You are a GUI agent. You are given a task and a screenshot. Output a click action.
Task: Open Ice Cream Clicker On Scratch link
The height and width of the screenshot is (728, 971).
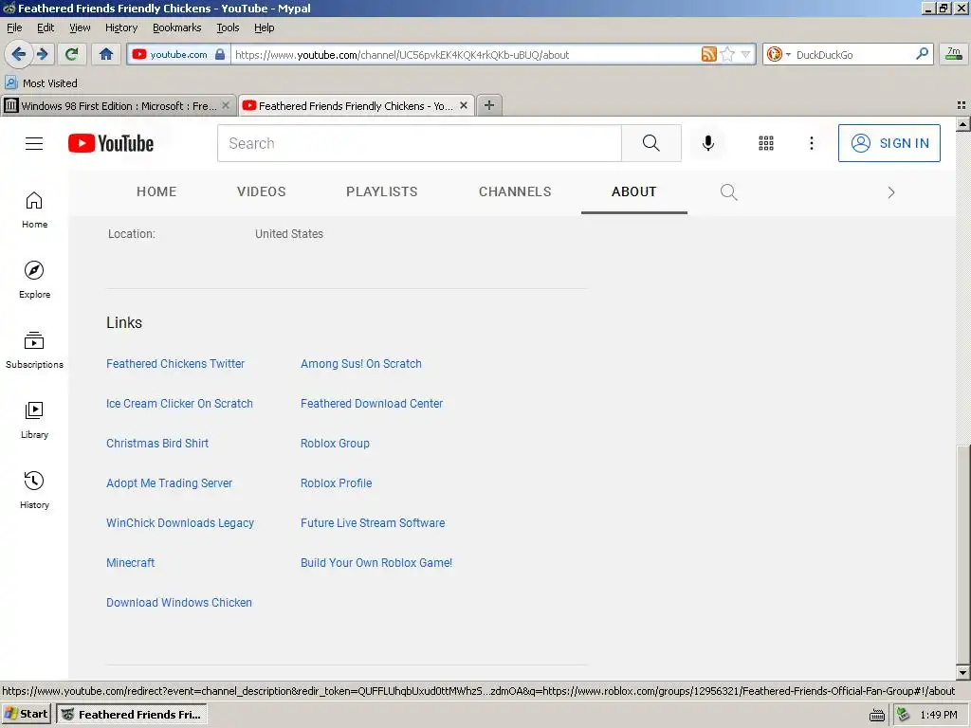click(x=179, y=404)
